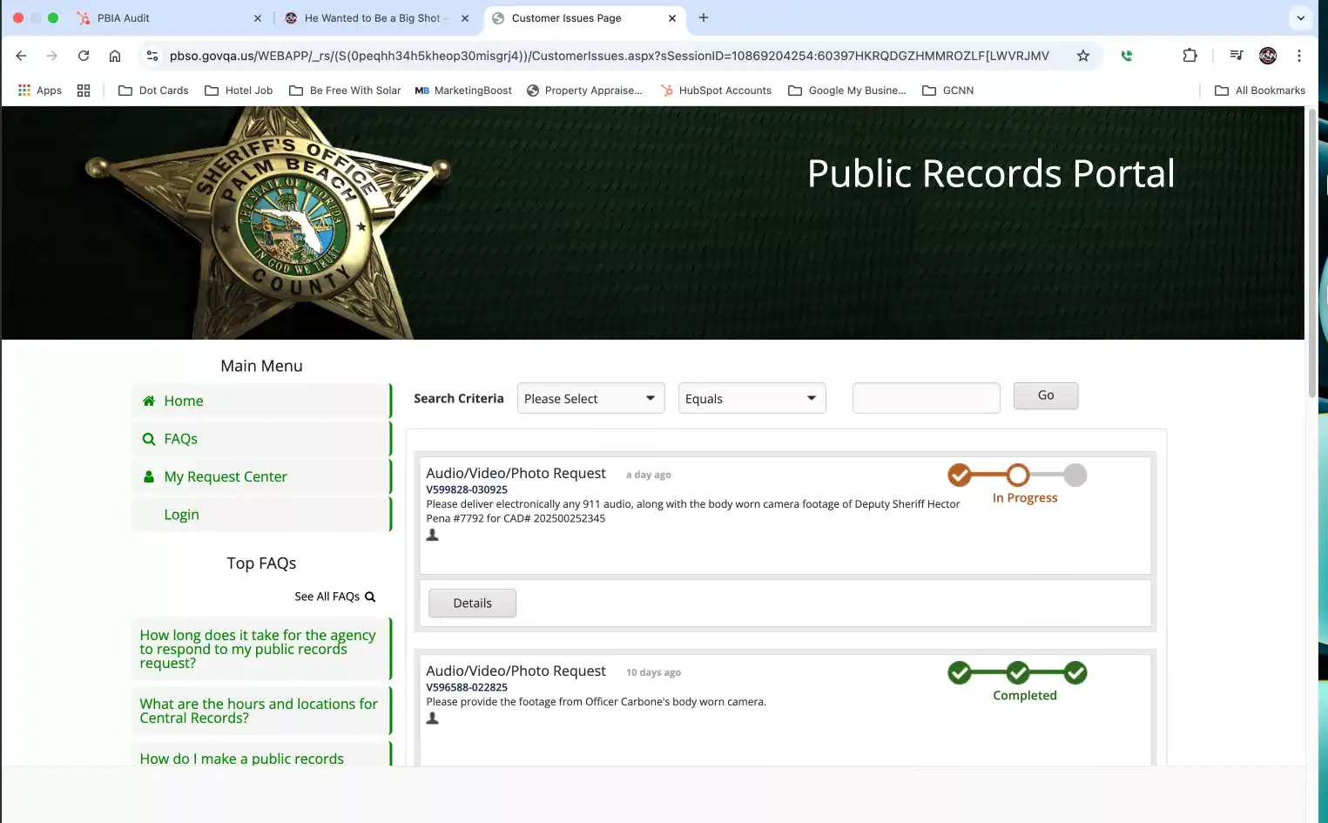Click the Apps grid shortcut in bookmarks bar
The width and height of the screenshot is (1328, 823).
40,91
